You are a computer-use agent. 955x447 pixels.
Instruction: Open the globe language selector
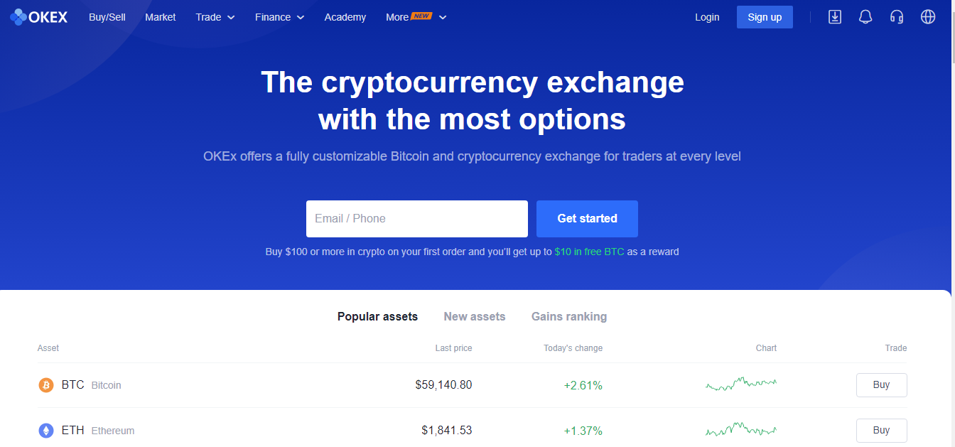point(928,17)
